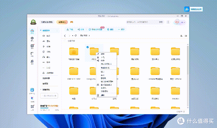
Task: Open the sidebar icon above the friends icon
Action: click(32, 54)
